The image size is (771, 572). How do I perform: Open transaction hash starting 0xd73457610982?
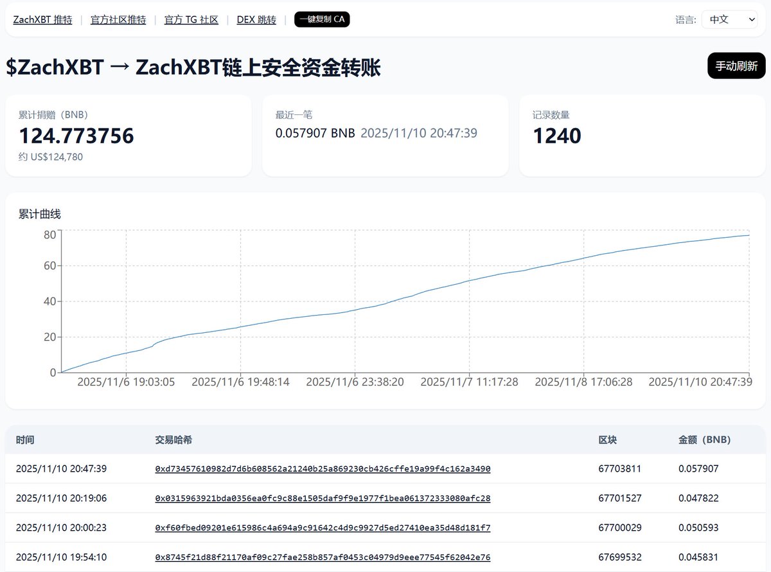click(323, 469)
